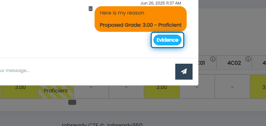
Task: Click the Proposed Grade 3.00 - Proficient text
Action: tap(141, 25)
